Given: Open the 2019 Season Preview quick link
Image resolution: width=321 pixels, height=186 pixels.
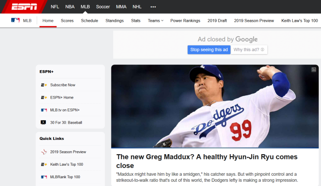Looking at the screenshot, I should [68, 152].
